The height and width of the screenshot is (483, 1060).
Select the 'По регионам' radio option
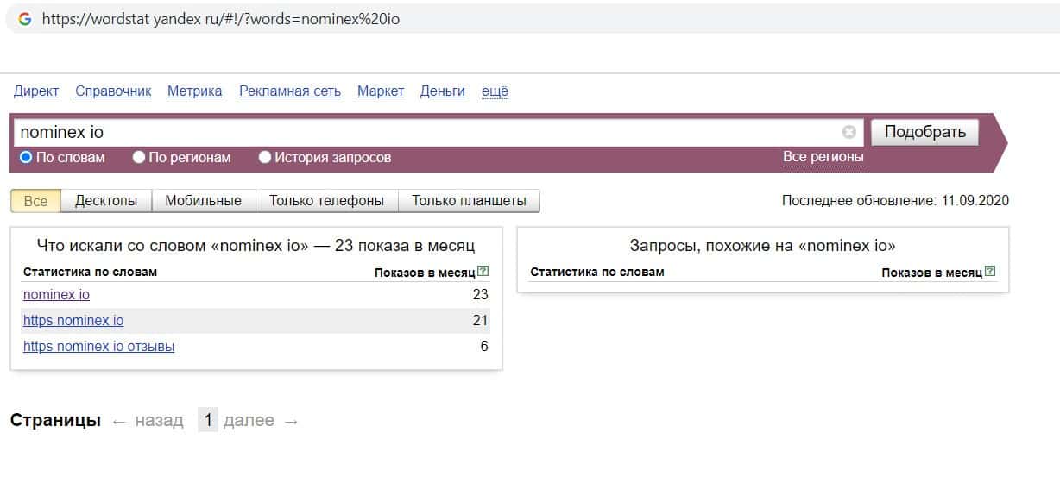[139, 157]
